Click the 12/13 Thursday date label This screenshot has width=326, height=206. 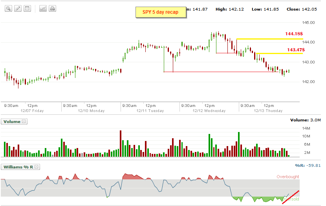tap(268, 111)
